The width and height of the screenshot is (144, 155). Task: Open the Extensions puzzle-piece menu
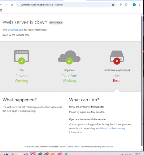tap(126, 5)
